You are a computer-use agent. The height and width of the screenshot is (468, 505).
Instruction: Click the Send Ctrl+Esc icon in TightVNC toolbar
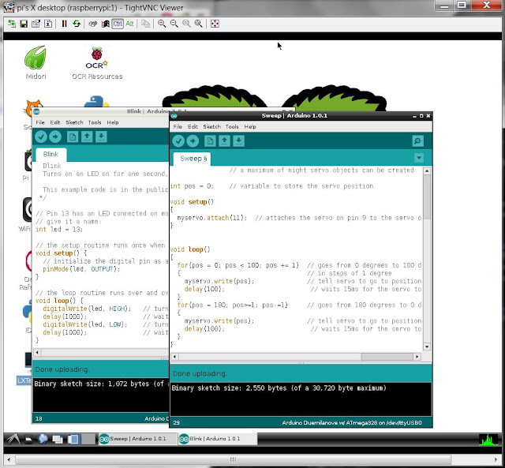point(105,24)
